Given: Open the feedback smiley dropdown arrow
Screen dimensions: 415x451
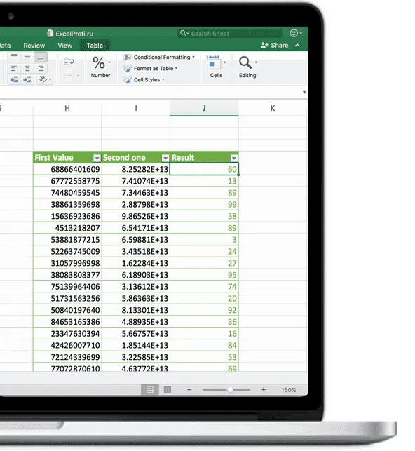Looking at the screenshot, I should coord(301,34).
